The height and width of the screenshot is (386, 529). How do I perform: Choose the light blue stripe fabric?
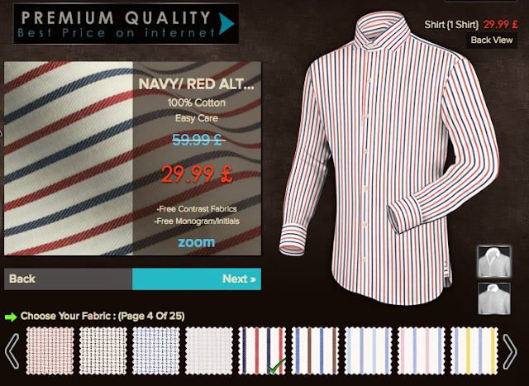[x=368, y=351]
